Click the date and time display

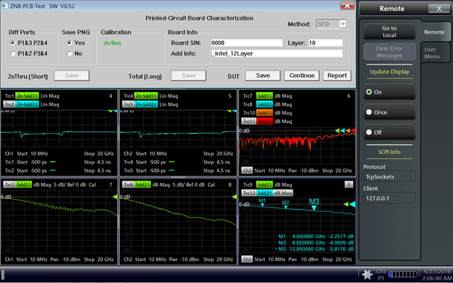coord(437,275)
